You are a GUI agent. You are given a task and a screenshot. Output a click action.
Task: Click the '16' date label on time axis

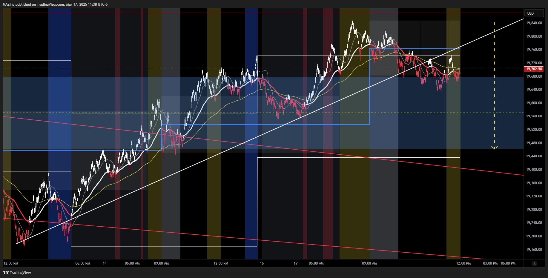click(x=262, y=263)
